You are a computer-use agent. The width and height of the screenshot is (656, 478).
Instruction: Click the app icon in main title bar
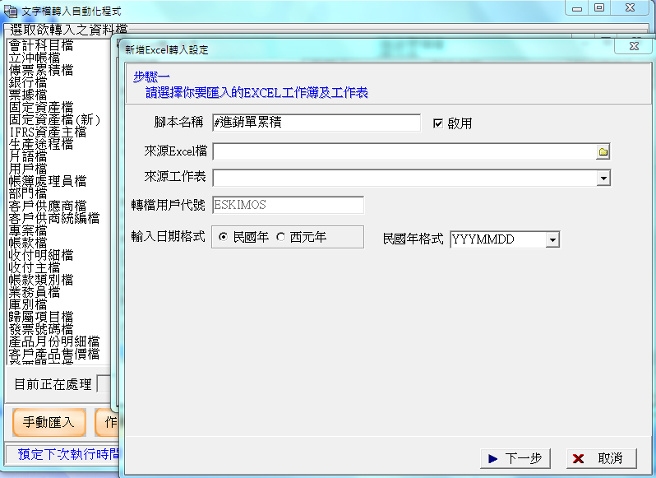tap(12, 8)
